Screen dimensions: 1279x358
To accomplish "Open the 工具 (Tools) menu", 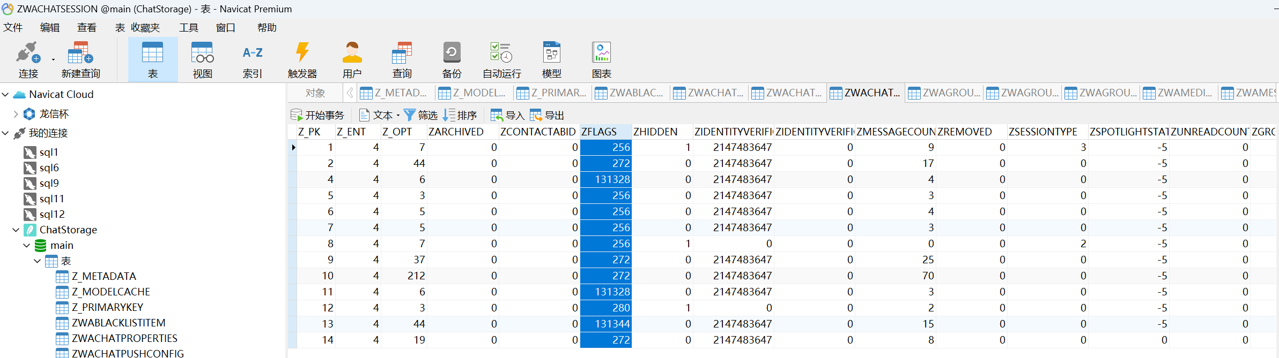I will click(188, 28).
